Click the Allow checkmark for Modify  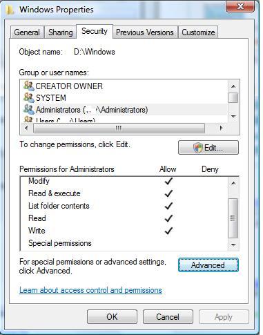(x=168, y=181)
